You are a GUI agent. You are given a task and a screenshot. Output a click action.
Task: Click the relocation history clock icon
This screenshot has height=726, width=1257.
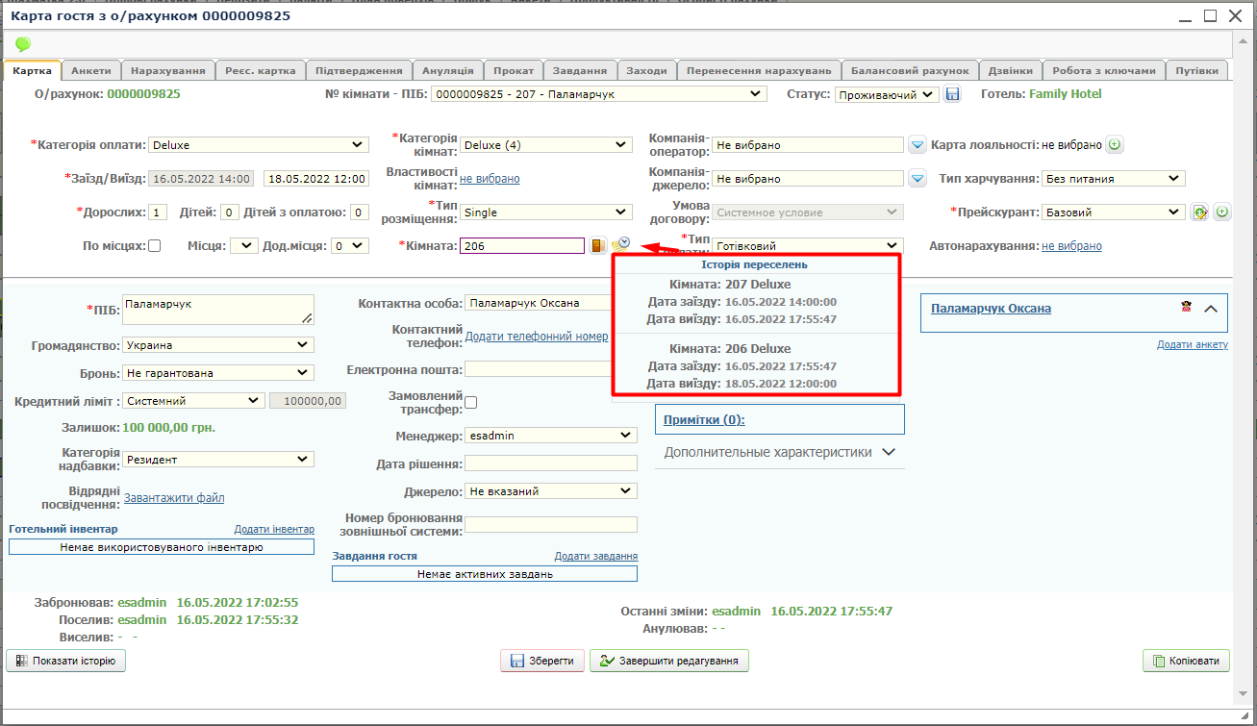point(620,245)
